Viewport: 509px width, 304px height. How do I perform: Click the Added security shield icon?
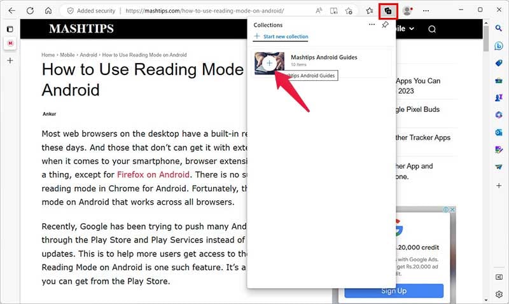point(70,11)
